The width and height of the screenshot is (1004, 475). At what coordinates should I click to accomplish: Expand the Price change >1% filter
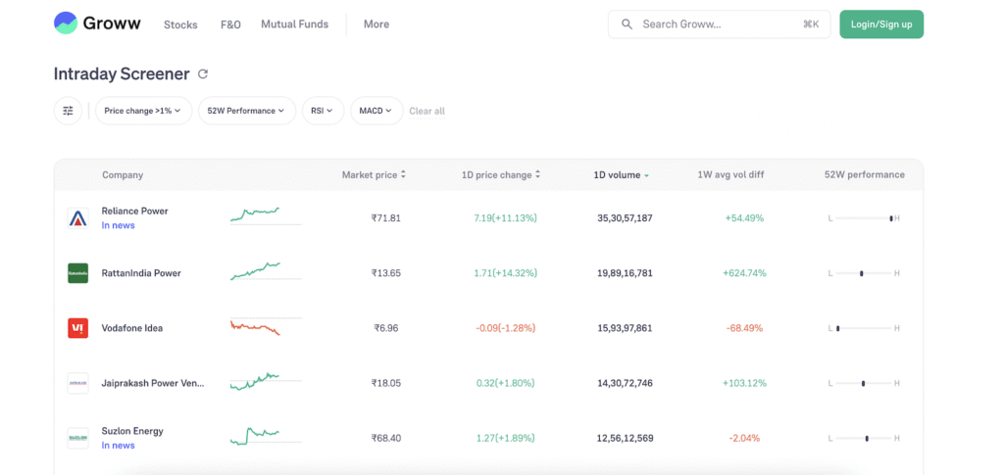(x=143, y=111)
